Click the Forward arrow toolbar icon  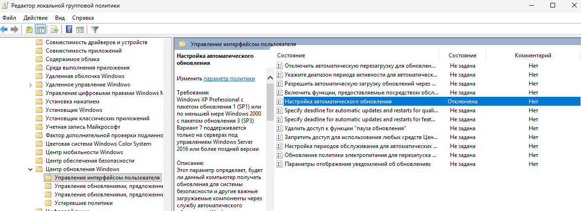click(14, 30)
